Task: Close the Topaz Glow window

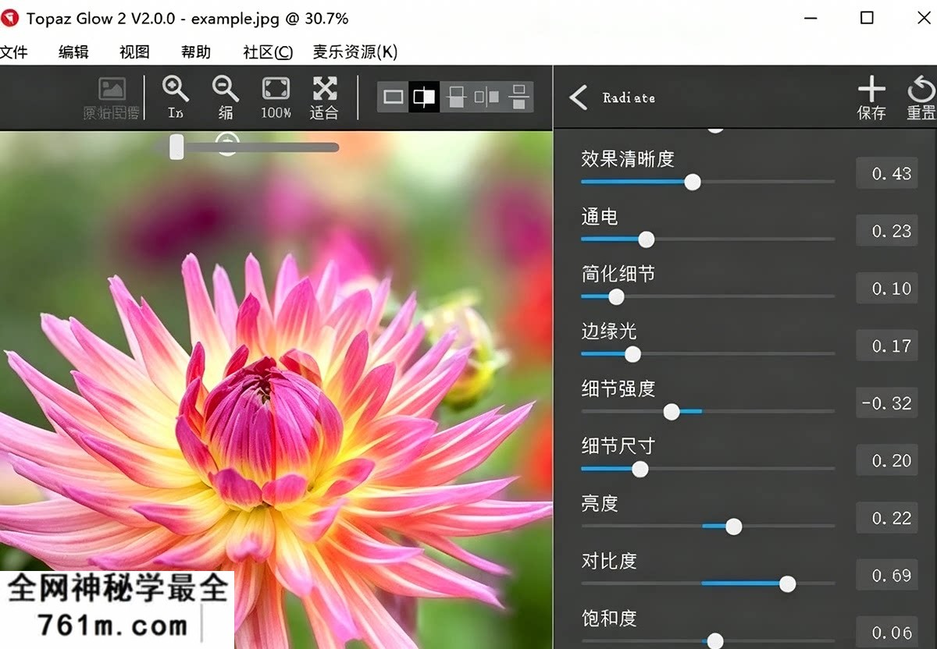Action: (x=923, y=18)
